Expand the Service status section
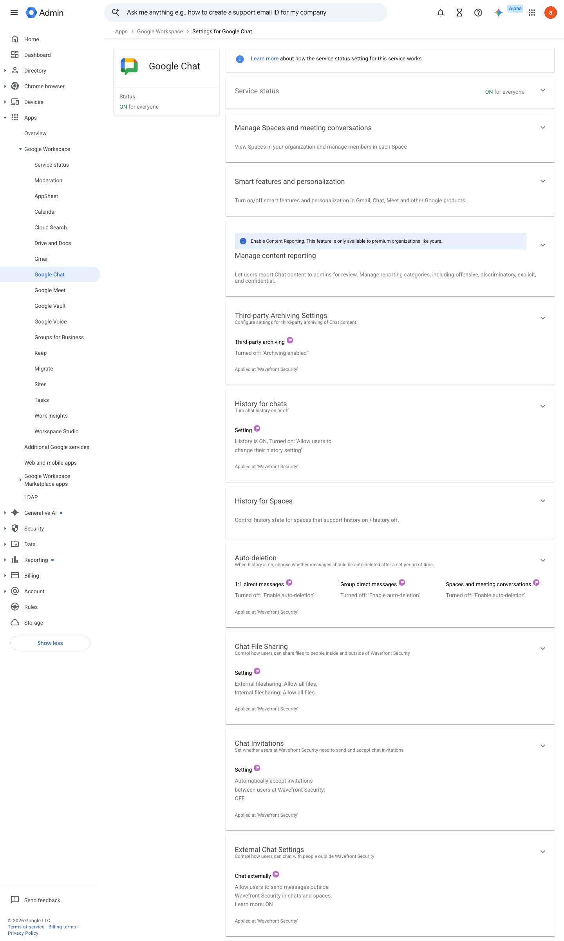 click(543, 91)
